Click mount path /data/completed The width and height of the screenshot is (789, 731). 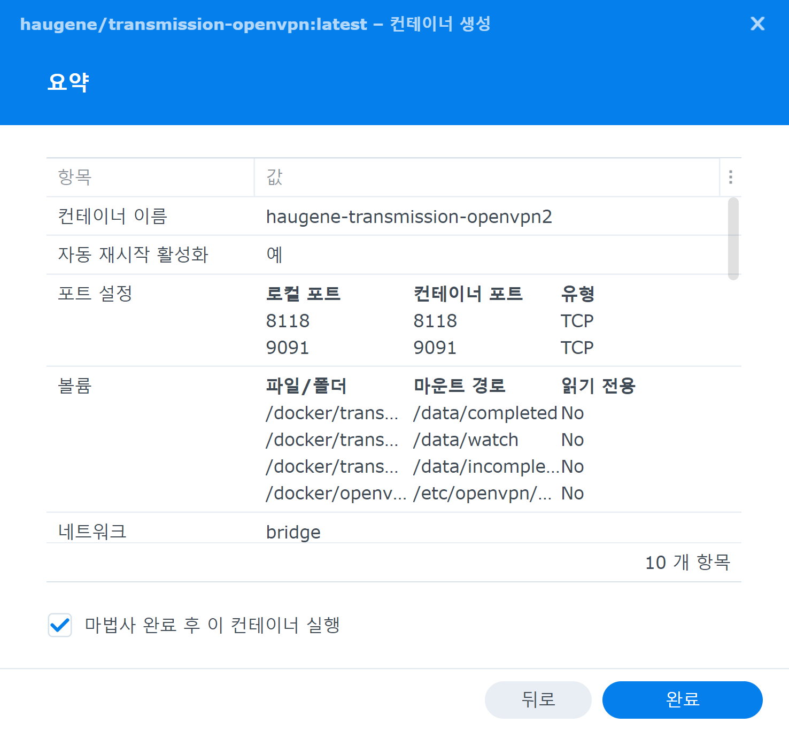[x=485, y=413]
